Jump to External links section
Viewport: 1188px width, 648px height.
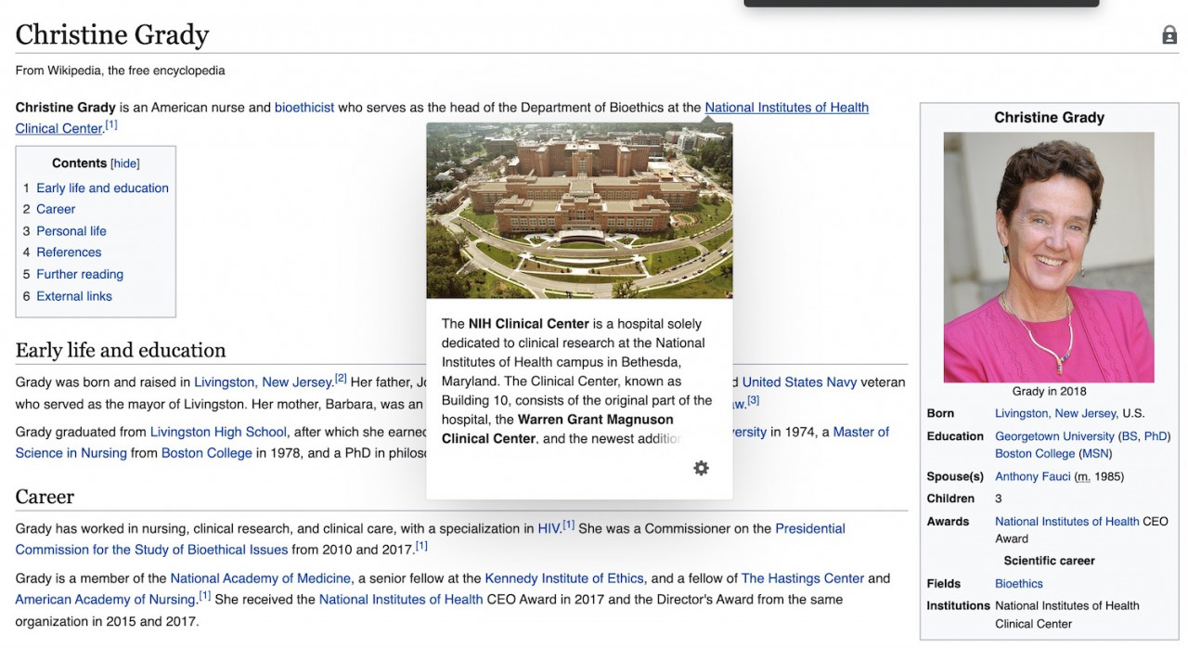(x=73, y=296)
